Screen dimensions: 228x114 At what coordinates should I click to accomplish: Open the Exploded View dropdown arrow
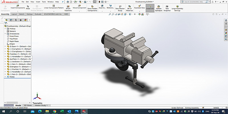click(140, 11)
